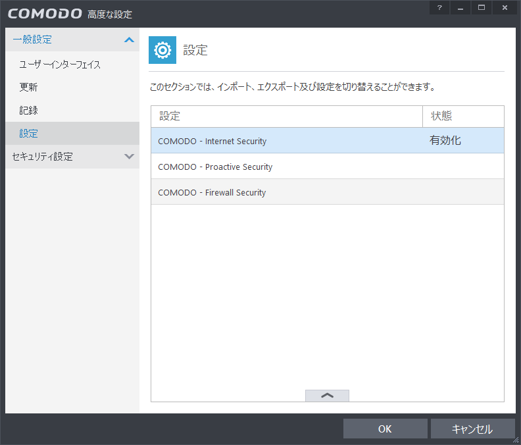
Task: Confirm with the OK button
Action: [385, 429]
